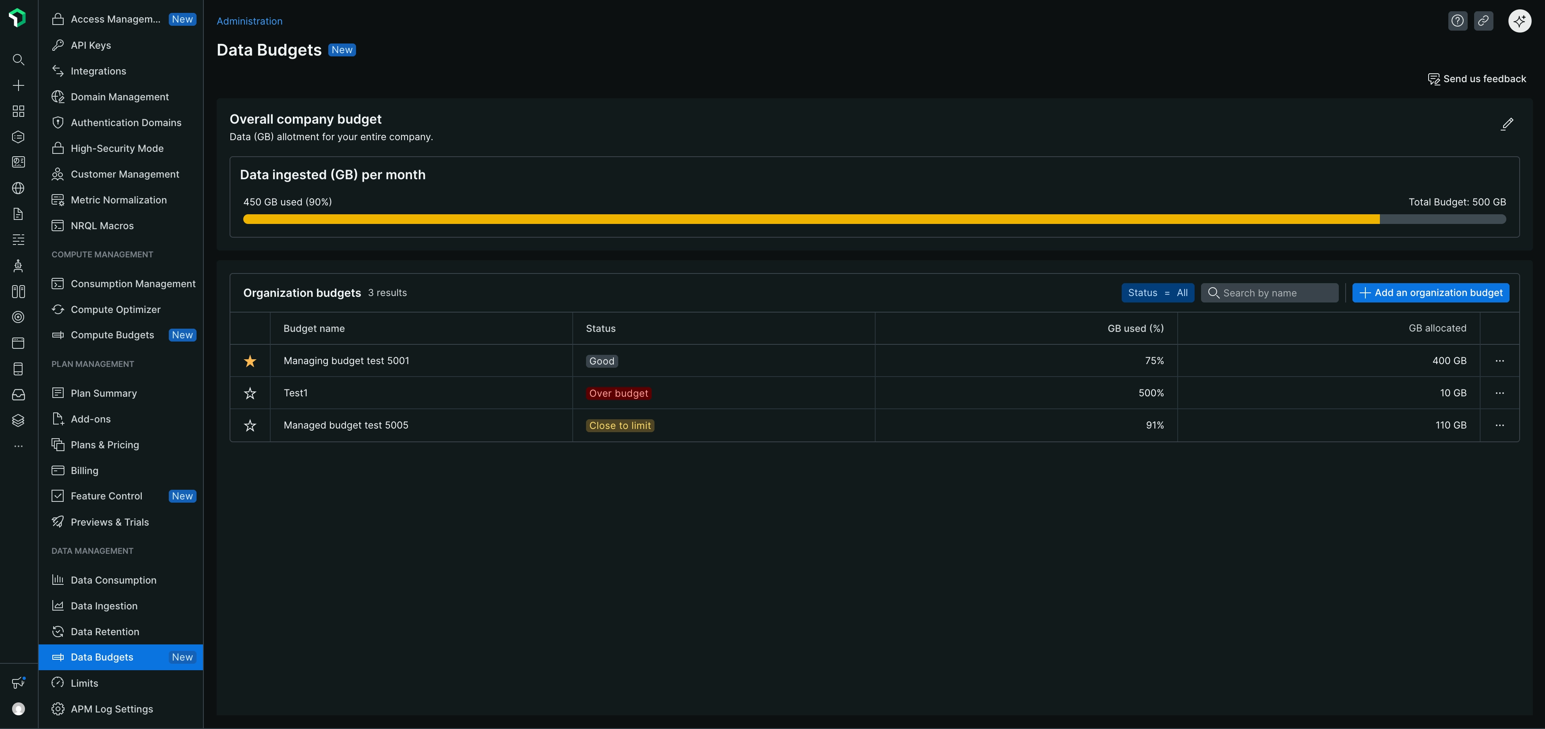1545x729 pixels.
Task: Click the search magnifier icon in left rail
Action: tap(19, 59)
